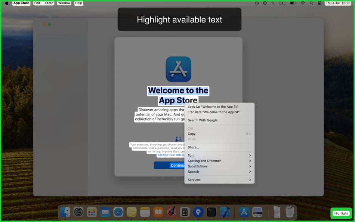This screenshot has height=222, width=355.
Task: Open the Services submenu
Action: (x=219, y=180)
